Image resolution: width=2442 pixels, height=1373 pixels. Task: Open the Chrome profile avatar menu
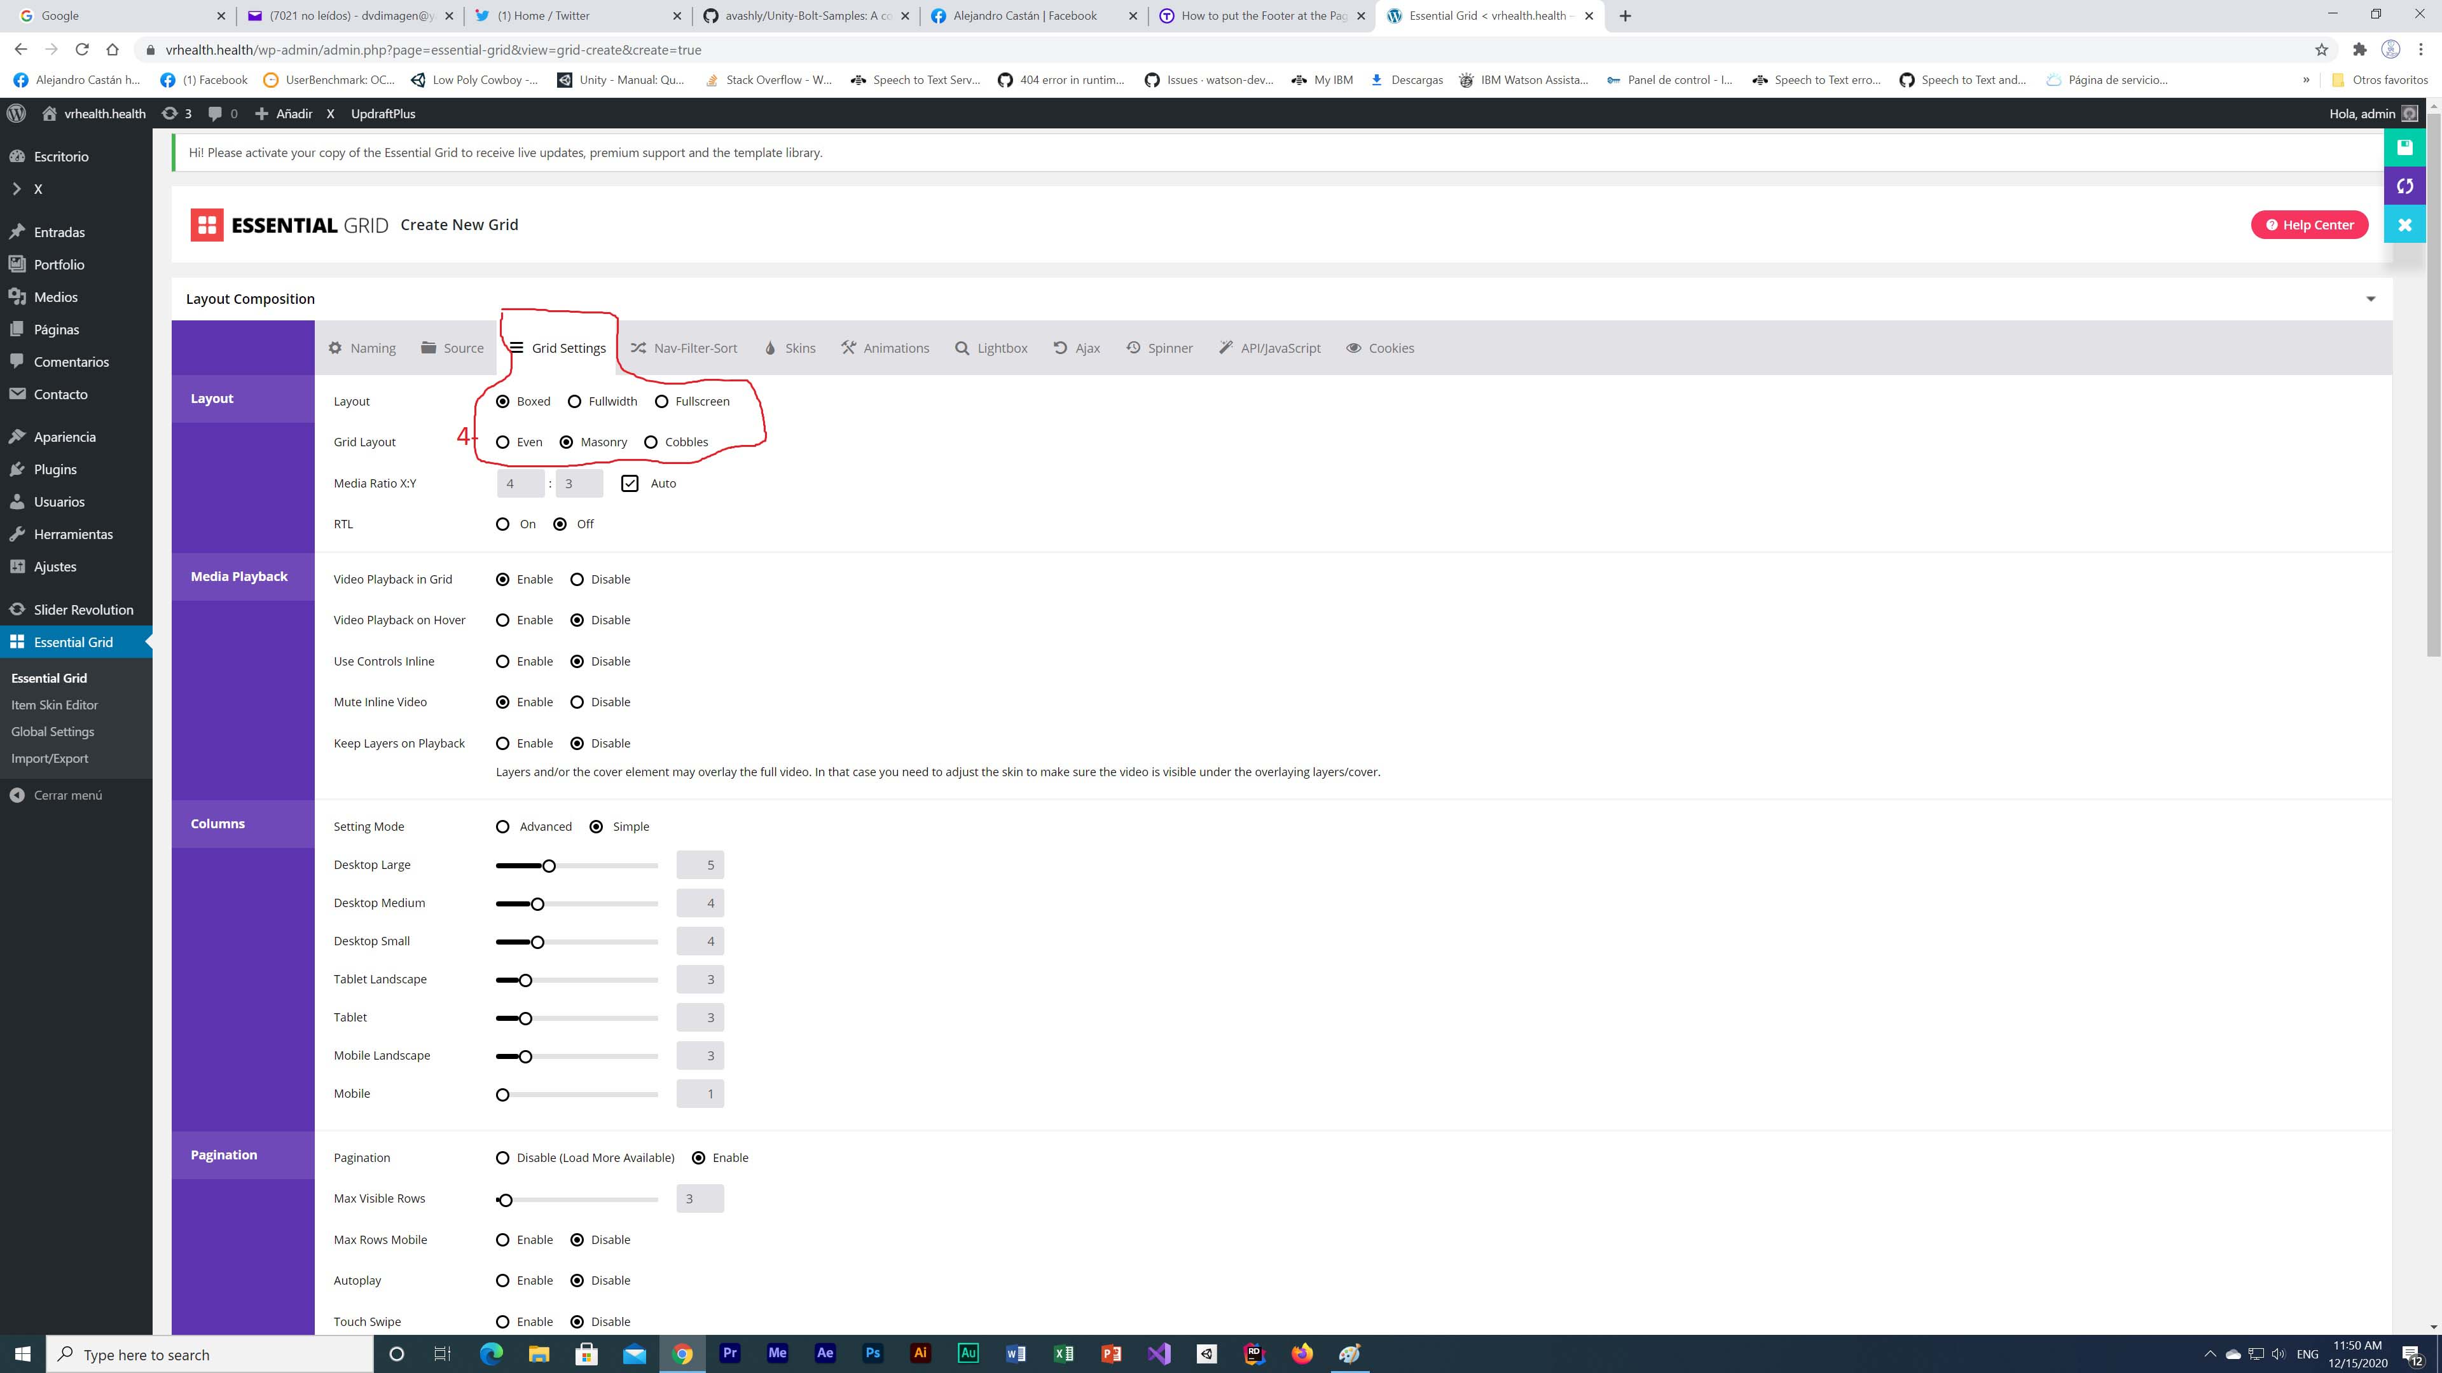(2391, 50)
